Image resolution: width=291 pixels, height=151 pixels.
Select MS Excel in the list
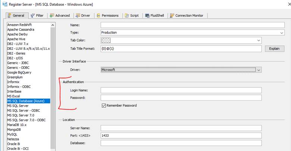point(13,96)
